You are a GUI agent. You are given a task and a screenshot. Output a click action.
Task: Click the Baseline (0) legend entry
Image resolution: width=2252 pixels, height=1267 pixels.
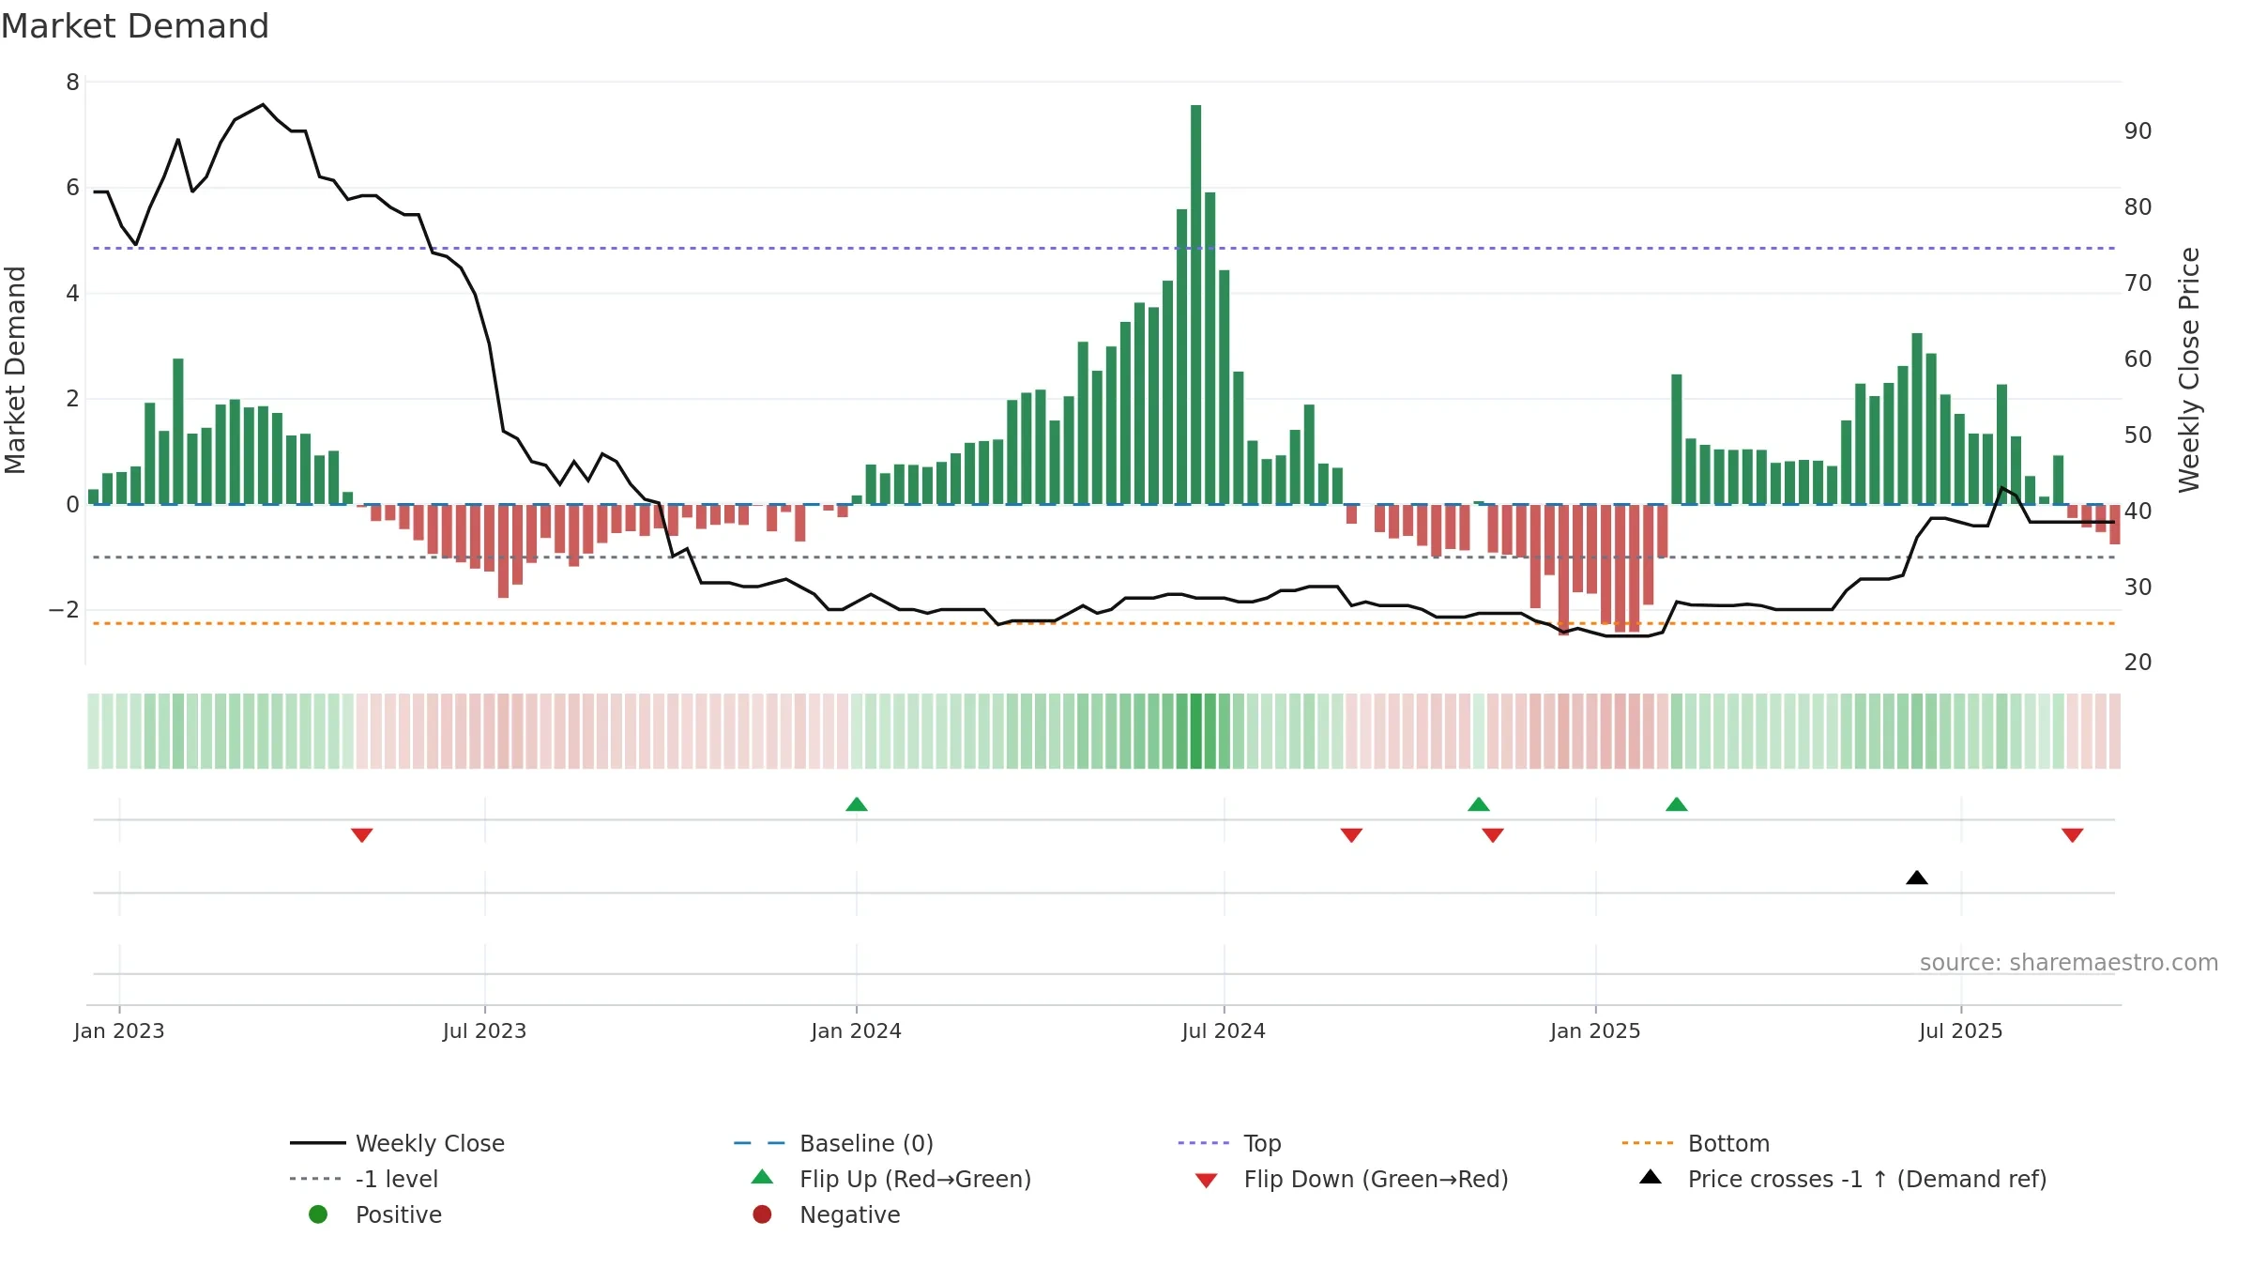coord(833,1143)
